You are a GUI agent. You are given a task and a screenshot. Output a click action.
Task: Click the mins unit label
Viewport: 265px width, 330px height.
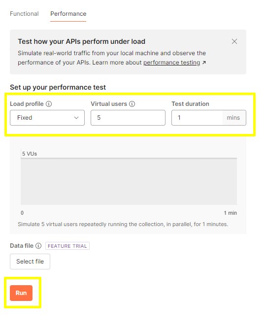[x=233, y=118]
